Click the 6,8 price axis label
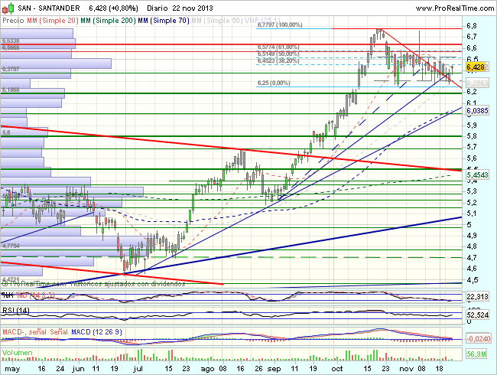Screen dimensions: 497x375 pos(472,26)
